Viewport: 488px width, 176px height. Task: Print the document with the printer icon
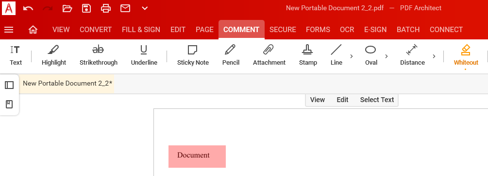106,8
